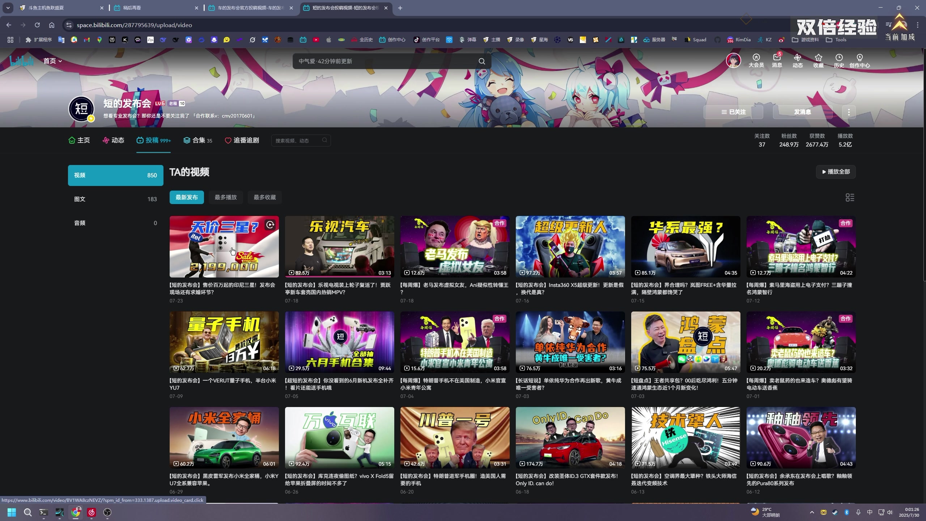Click the bilibili logo in header
This screenshot has width=926, height=521.
[22, 61]
